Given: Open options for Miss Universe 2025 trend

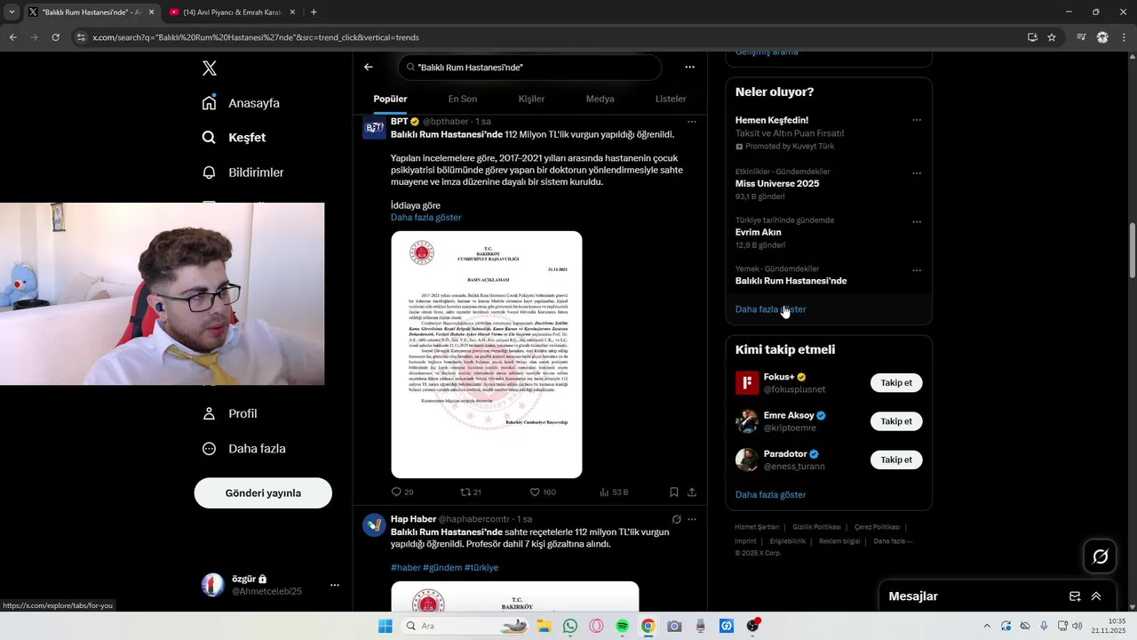Looking at the screenshot, I should point(917,173).
